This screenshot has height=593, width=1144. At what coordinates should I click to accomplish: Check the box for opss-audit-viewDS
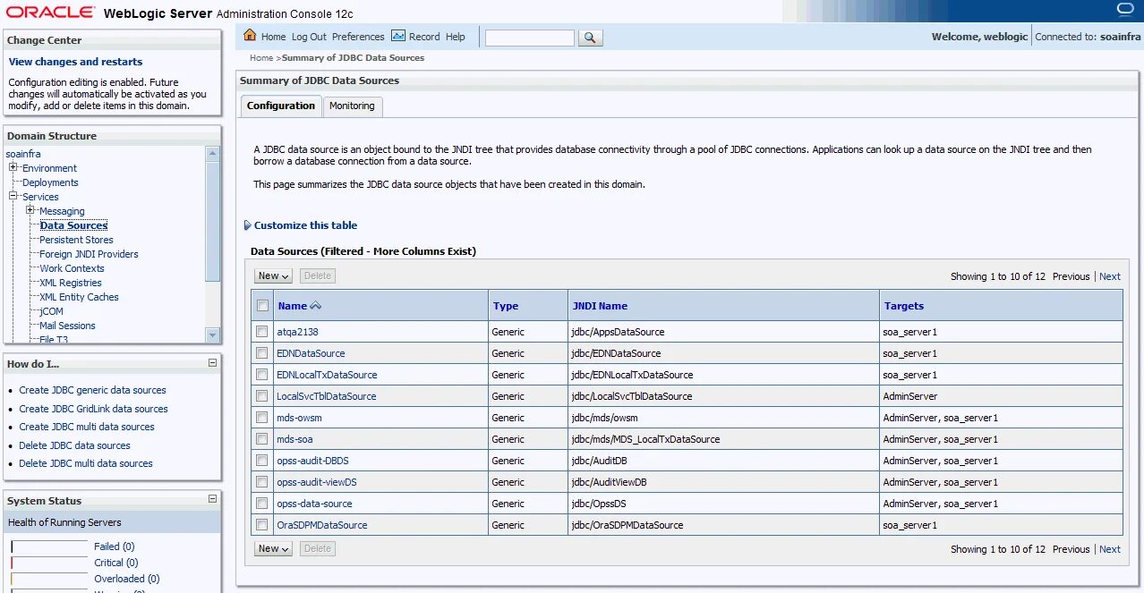pos(262,482)
